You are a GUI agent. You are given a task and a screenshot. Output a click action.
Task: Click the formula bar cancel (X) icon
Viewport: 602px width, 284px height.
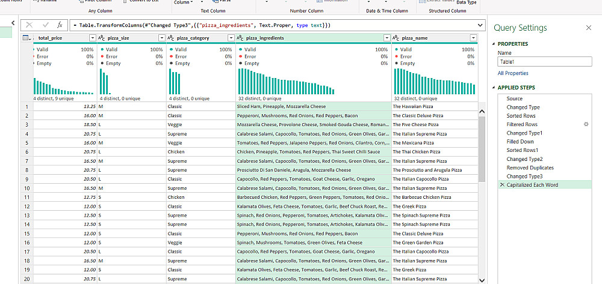(29, 25)
